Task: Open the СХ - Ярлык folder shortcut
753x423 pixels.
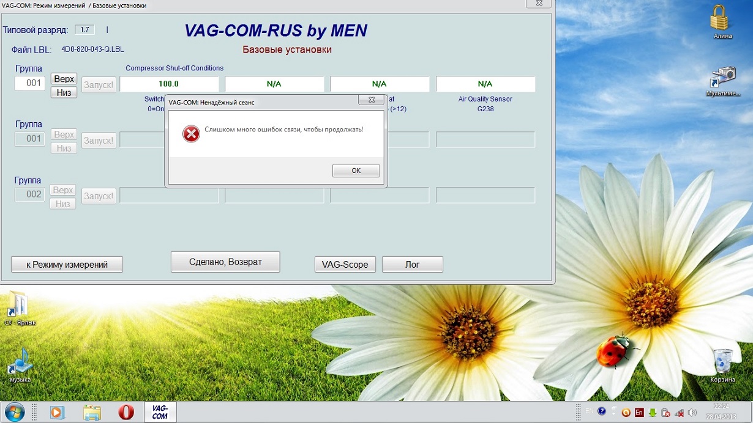Action: coord(20,309)
